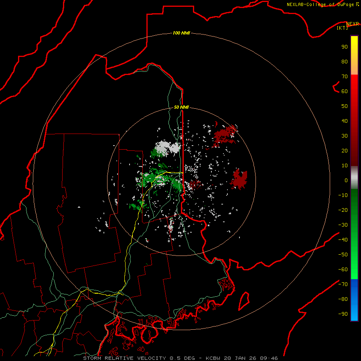Click the 40 value on velocity scale
Image resolution: width=361 pixels, height=361 pixels.
pyautogui.click(x=345, y=121)
